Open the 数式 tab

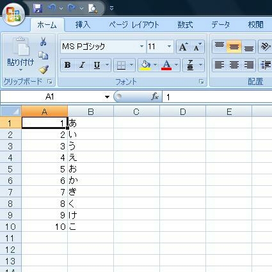(185, 25)
